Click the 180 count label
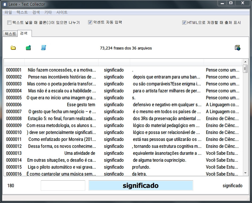The height and width of the screenshot is (203, 252). point(11,186)
